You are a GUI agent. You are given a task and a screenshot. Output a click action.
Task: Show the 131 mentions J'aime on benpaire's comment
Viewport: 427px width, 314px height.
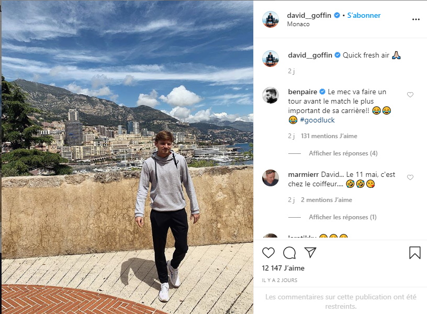pyautogui.click(x=329, y=136)
